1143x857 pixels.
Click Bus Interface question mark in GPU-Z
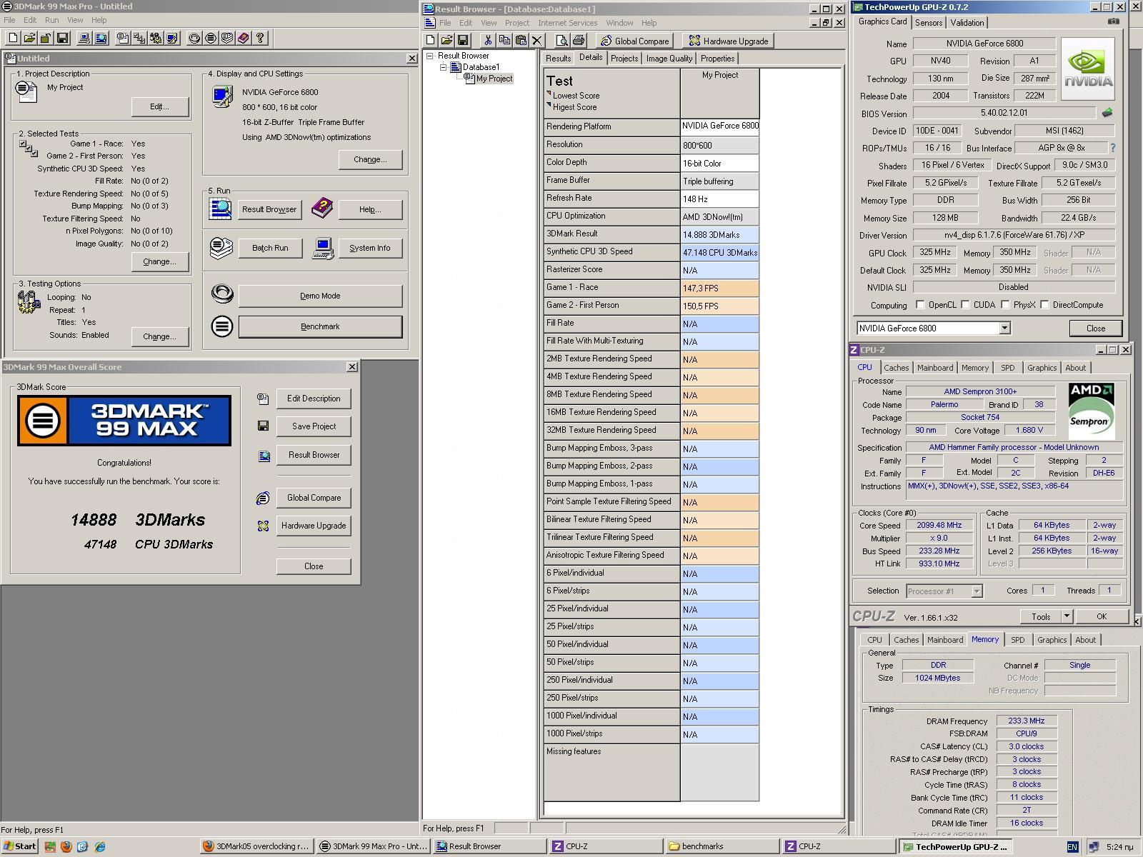1112,148
